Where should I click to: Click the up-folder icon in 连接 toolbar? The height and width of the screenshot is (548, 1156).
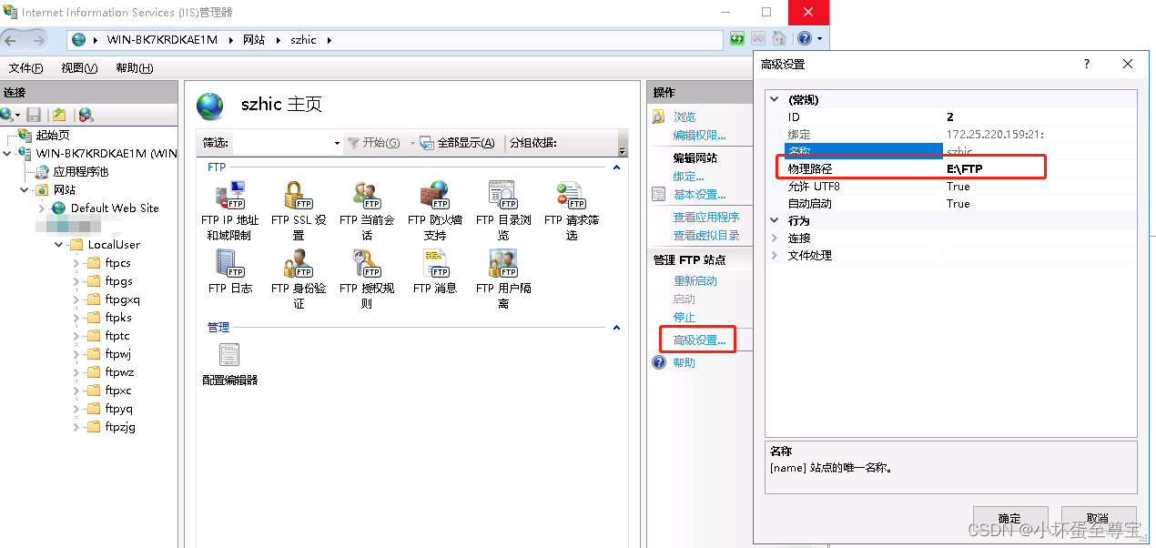(59, 115)
